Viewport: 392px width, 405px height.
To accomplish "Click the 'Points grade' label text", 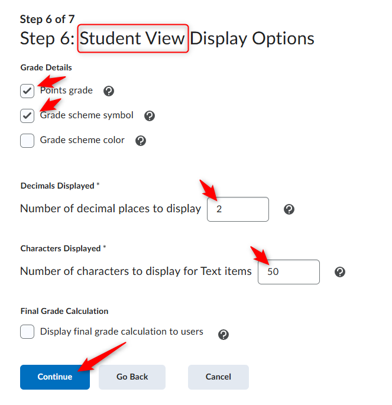I will [66, 90].
